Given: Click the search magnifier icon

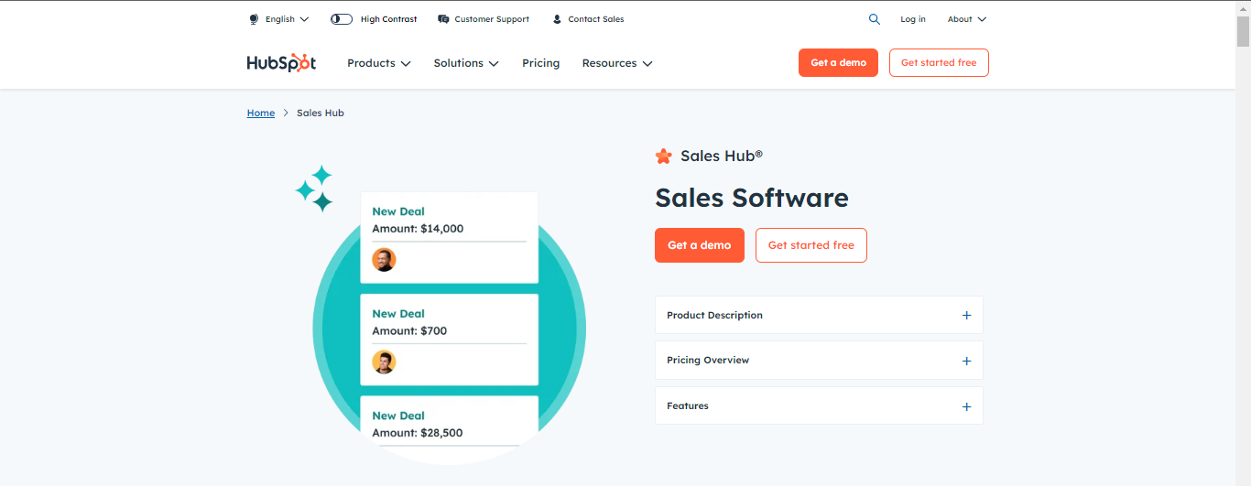Looking at the screenshot, I should coord(874,19).
